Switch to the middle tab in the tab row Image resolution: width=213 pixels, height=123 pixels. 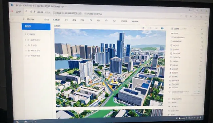click(68, 13)
